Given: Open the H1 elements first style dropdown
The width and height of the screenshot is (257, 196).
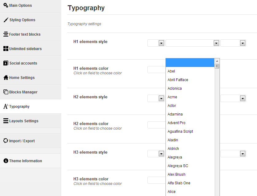Looking at the screenshot, I should tap(156, 43).
